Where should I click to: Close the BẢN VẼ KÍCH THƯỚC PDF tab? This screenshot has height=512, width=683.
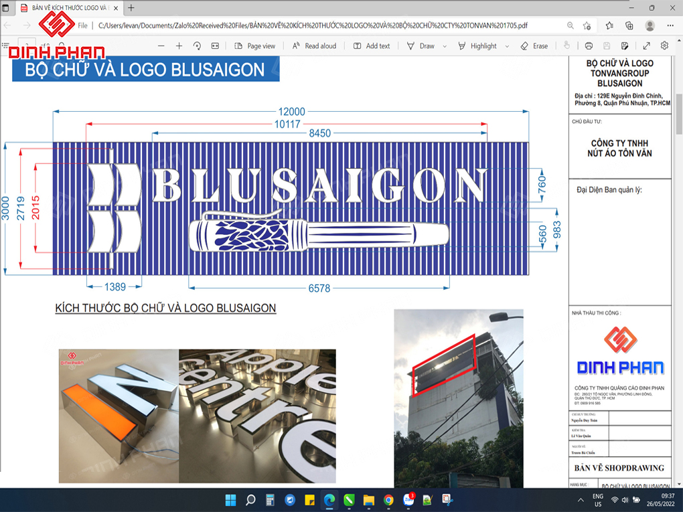pyautogui.click(x=116, y=8)
